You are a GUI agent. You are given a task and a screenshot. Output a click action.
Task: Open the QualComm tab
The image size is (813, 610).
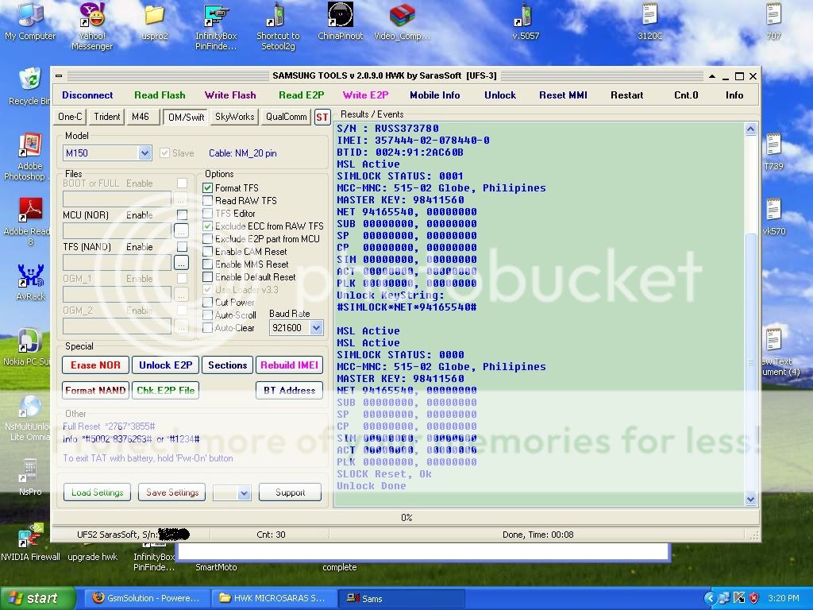(286, 117)
